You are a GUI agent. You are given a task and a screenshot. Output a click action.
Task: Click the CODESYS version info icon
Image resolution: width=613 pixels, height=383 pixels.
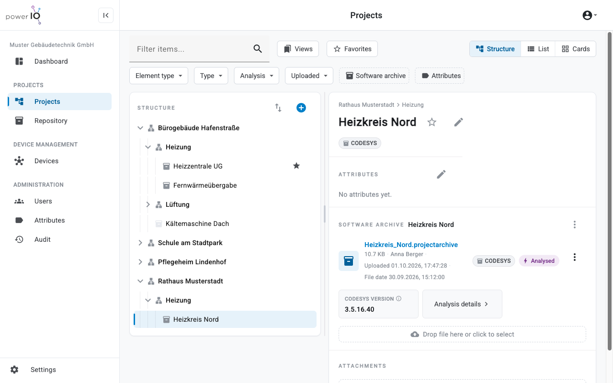[x=399, y=299]
